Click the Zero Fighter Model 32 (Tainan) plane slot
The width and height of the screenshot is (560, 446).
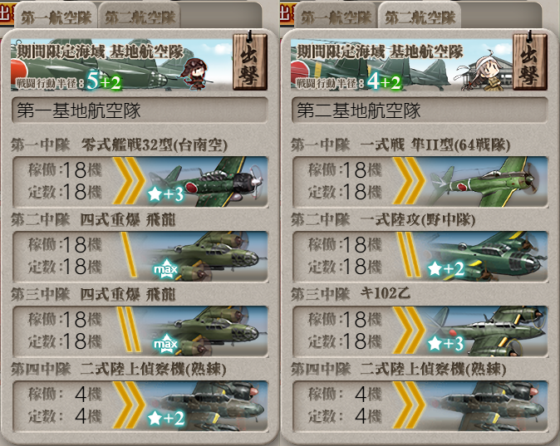coord(140,182)
